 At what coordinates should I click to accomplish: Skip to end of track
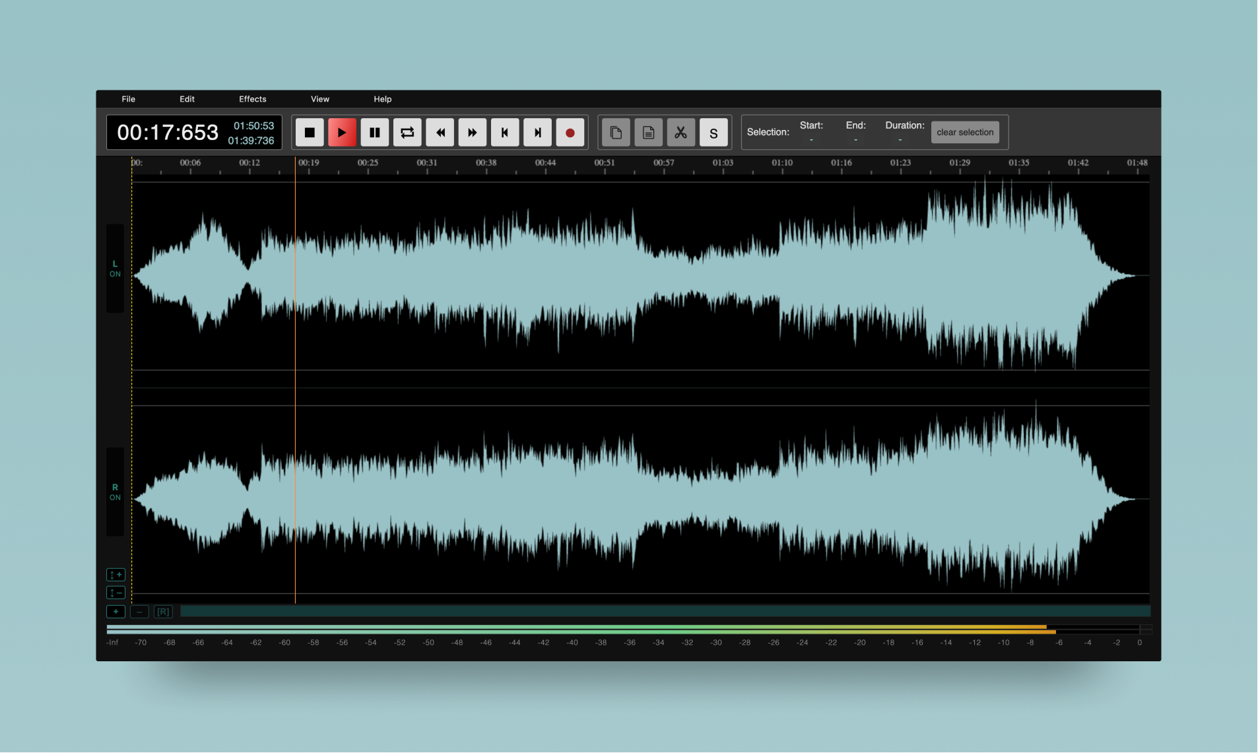(538, 133)
